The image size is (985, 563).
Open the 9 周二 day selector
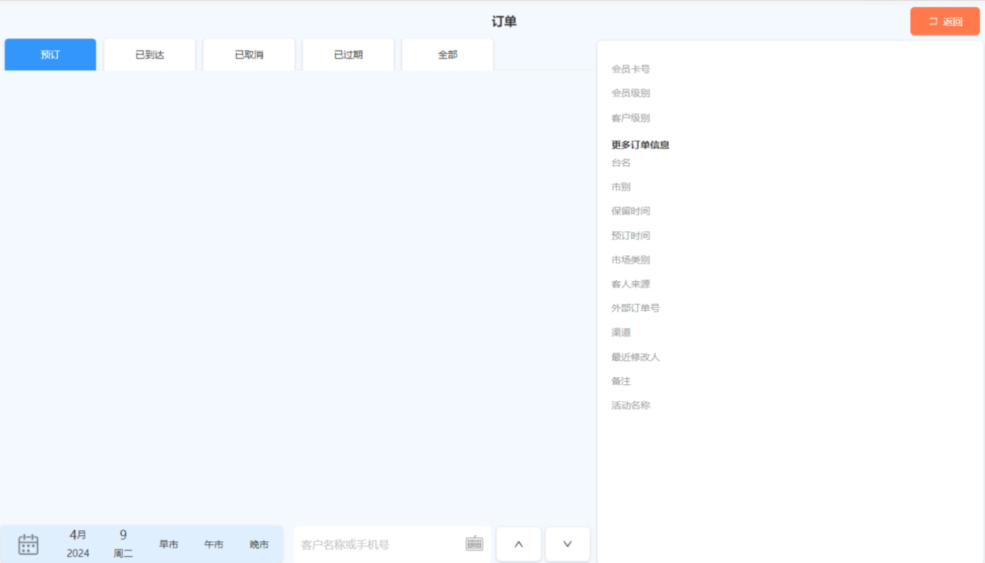point(123,544)
